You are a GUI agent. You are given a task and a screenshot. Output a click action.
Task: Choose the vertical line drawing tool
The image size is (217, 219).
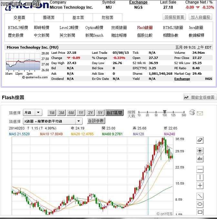(200, 177)
